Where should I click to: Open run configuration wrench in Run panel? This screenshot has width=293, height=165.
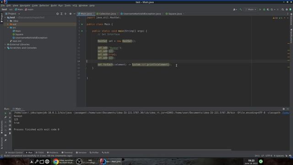(5, 117)
